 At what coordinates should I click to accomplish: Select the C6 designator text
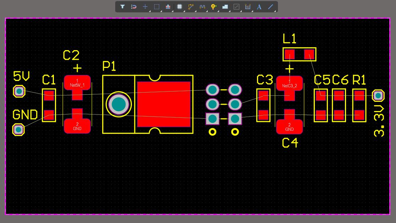pos(340,80)
